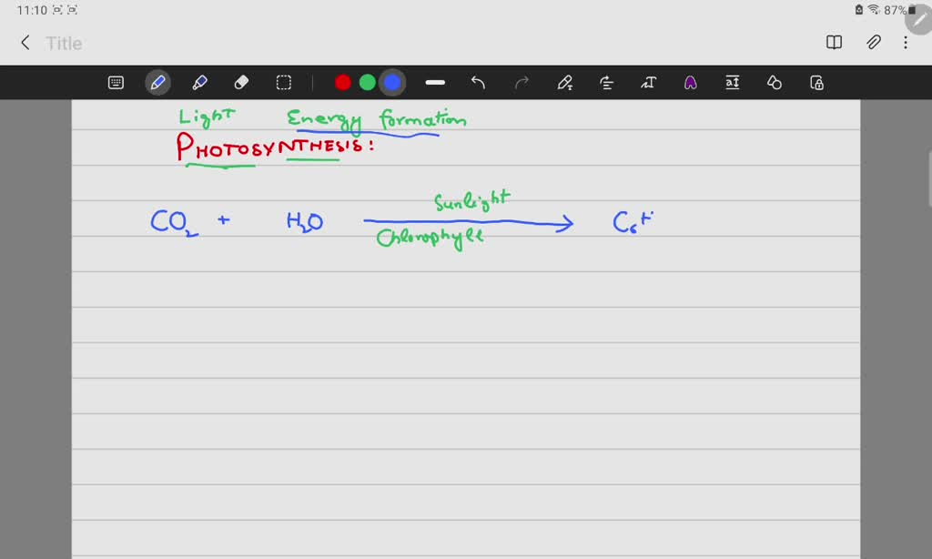Toggle the screen lock option
The width and height of the screenshot is (932, 559).
pos(815,82)
